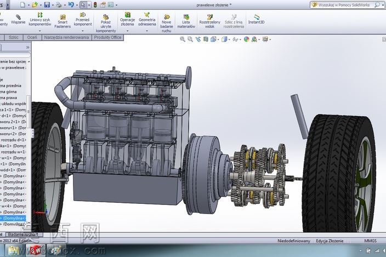Select the 'woru 2<1>' tree item
This screenshot has width=386, height=257.
point(13,122)
